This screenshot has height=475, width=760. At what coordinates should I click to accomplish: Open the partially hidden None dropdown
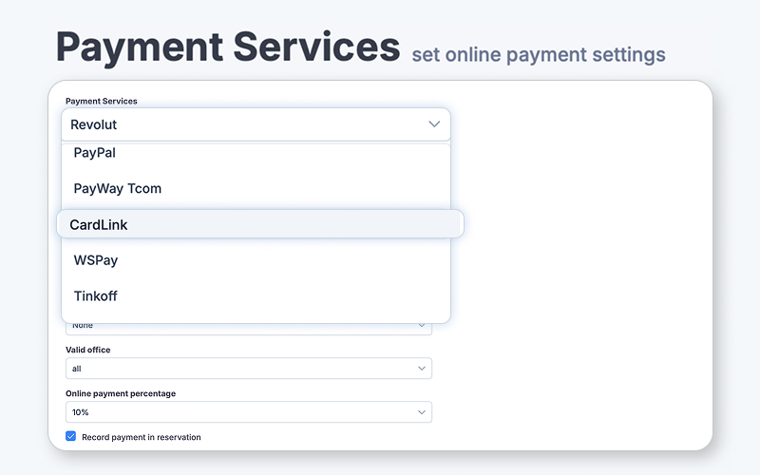(248, 328)
